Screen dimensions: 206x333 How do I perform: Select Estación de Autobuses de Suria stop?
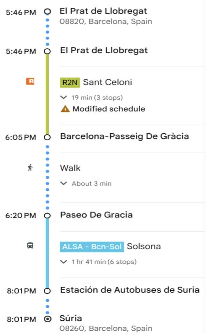[x=129, y=290]
